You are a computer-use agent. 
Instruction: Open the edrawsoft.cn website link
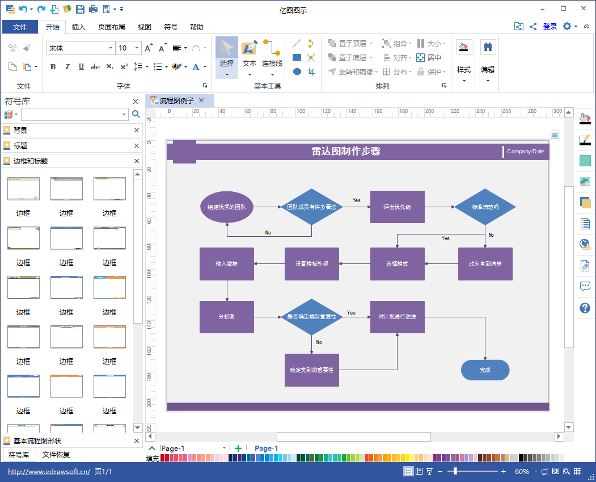[49, 471]
